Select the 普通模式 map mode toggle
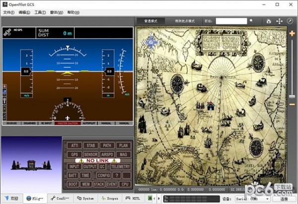The height and width of the screenshot is (204, 298). coord(150,21)
